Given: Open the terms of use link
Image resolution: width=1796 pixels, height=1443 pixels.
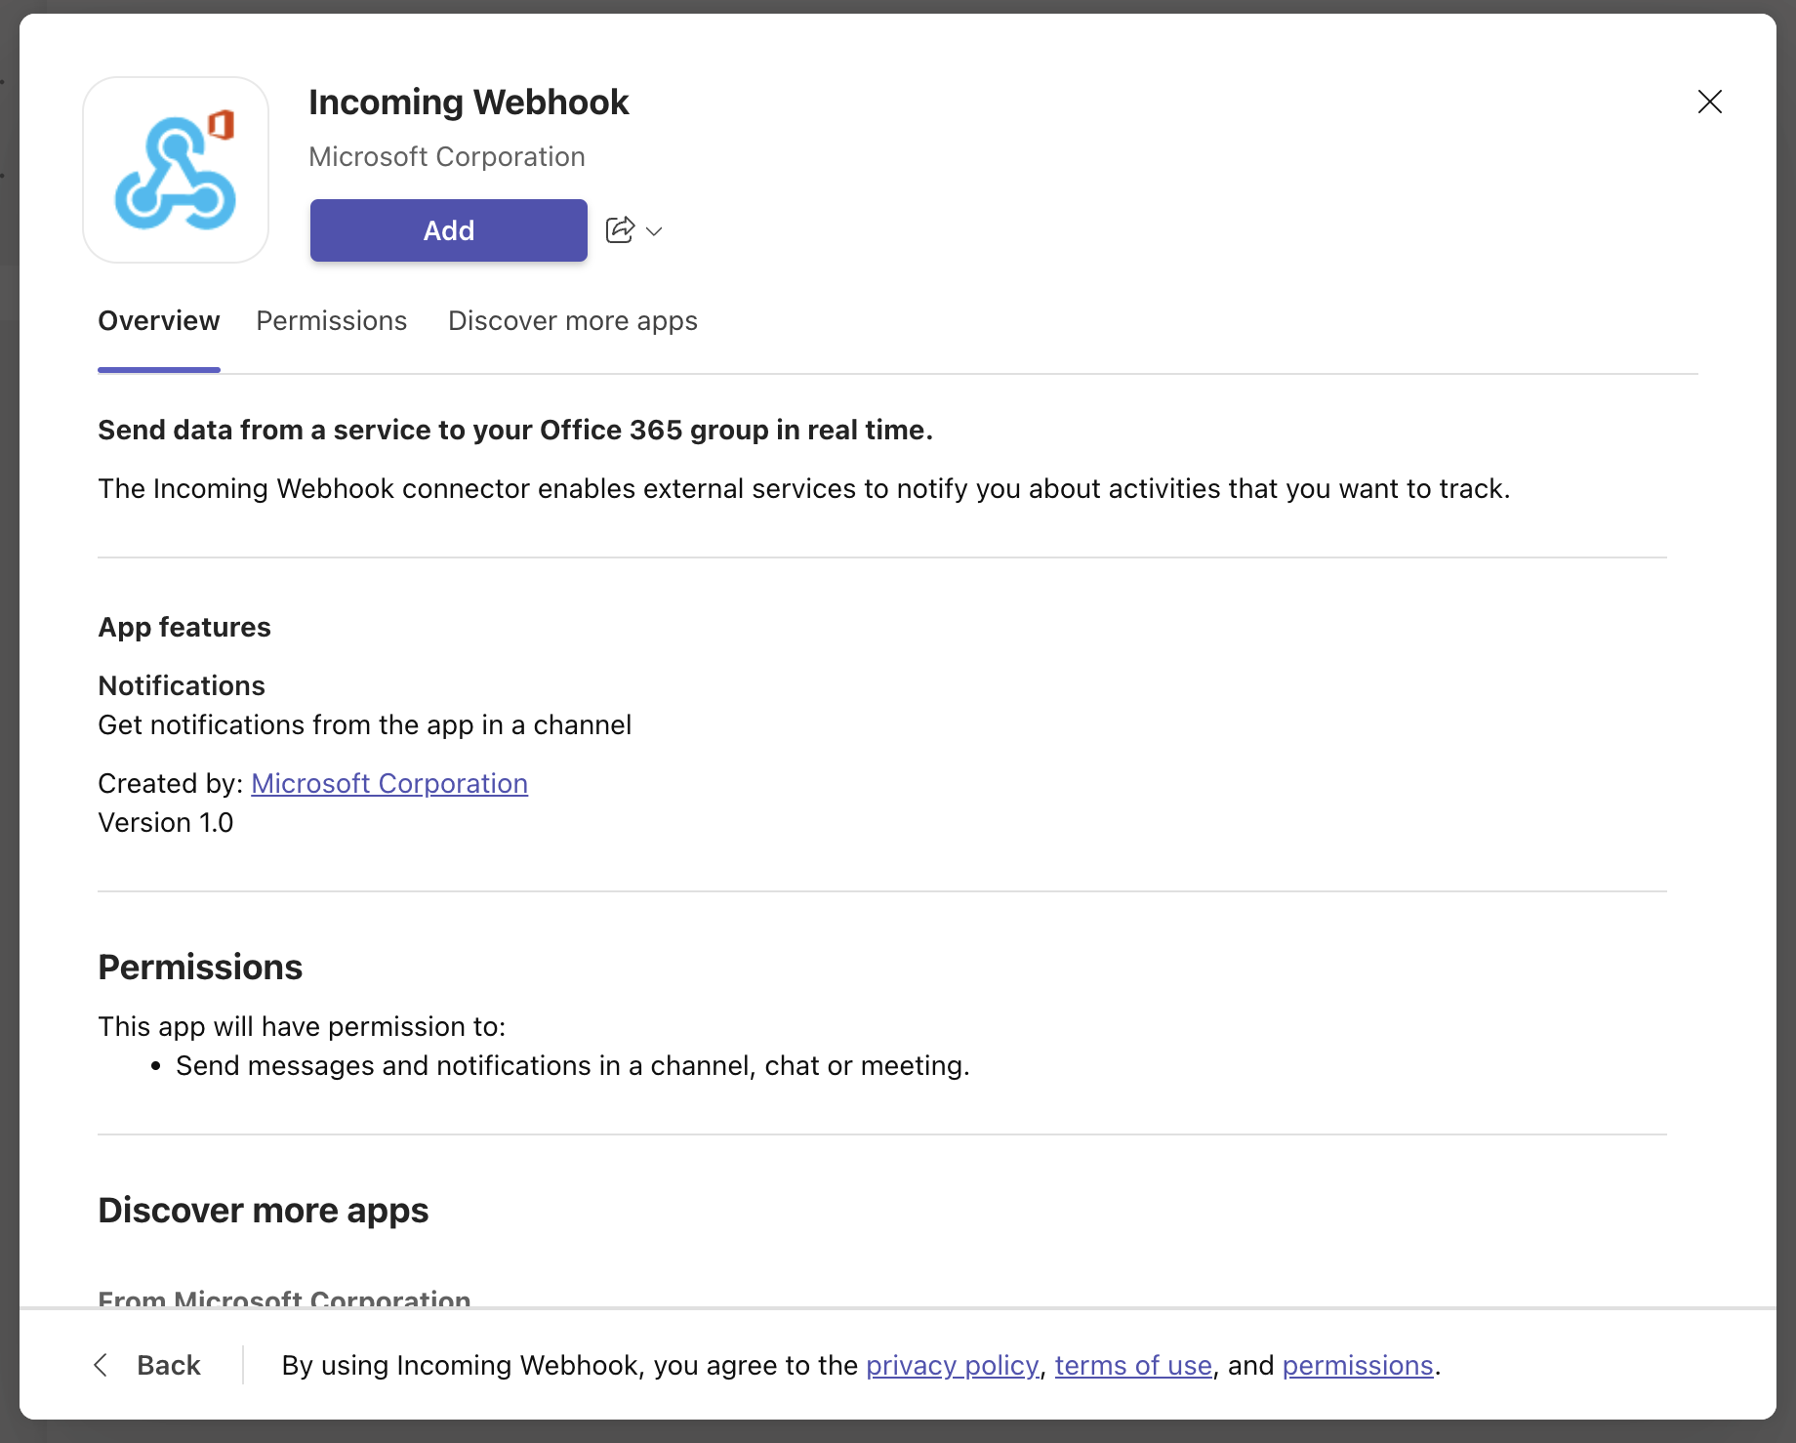Looking at the screenshot, I should pyautogui.click(x=1133, y=1365).
